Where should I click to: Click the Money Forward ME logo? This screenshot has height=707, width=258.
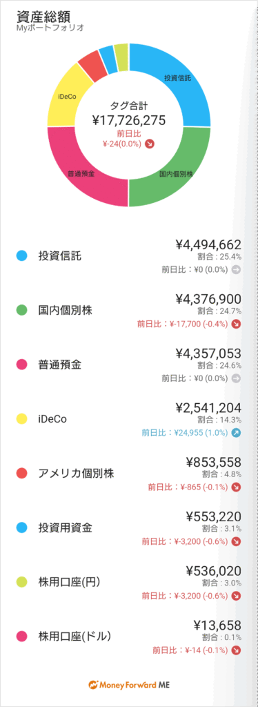coord(129,684)
